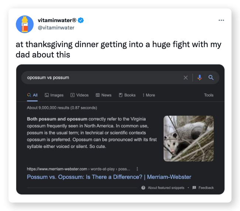The height and width of the screenshot is (211, 240).
Task: Open the Books results tab
Action: pyautogui.click(x=127, y=95)
